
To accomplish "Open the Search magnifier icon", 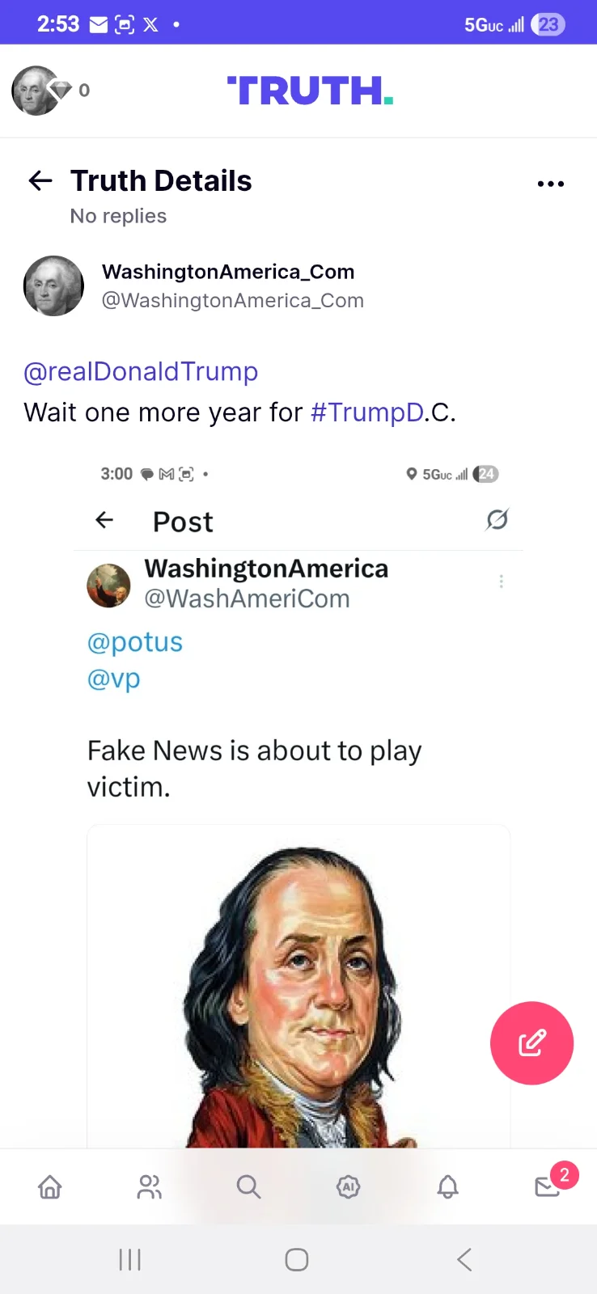I will pyautogui.click(x=248, y=1186).
